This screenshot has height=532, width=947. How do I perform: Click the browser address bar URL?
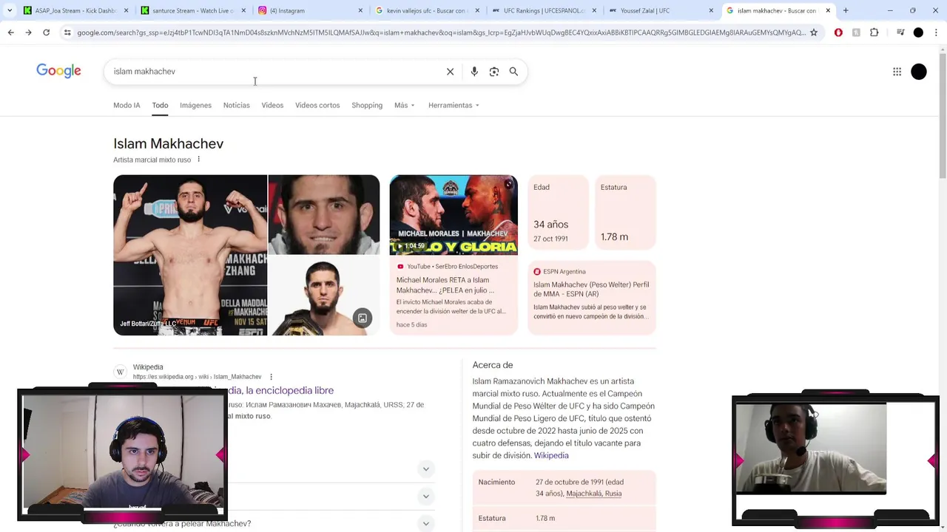441,33
